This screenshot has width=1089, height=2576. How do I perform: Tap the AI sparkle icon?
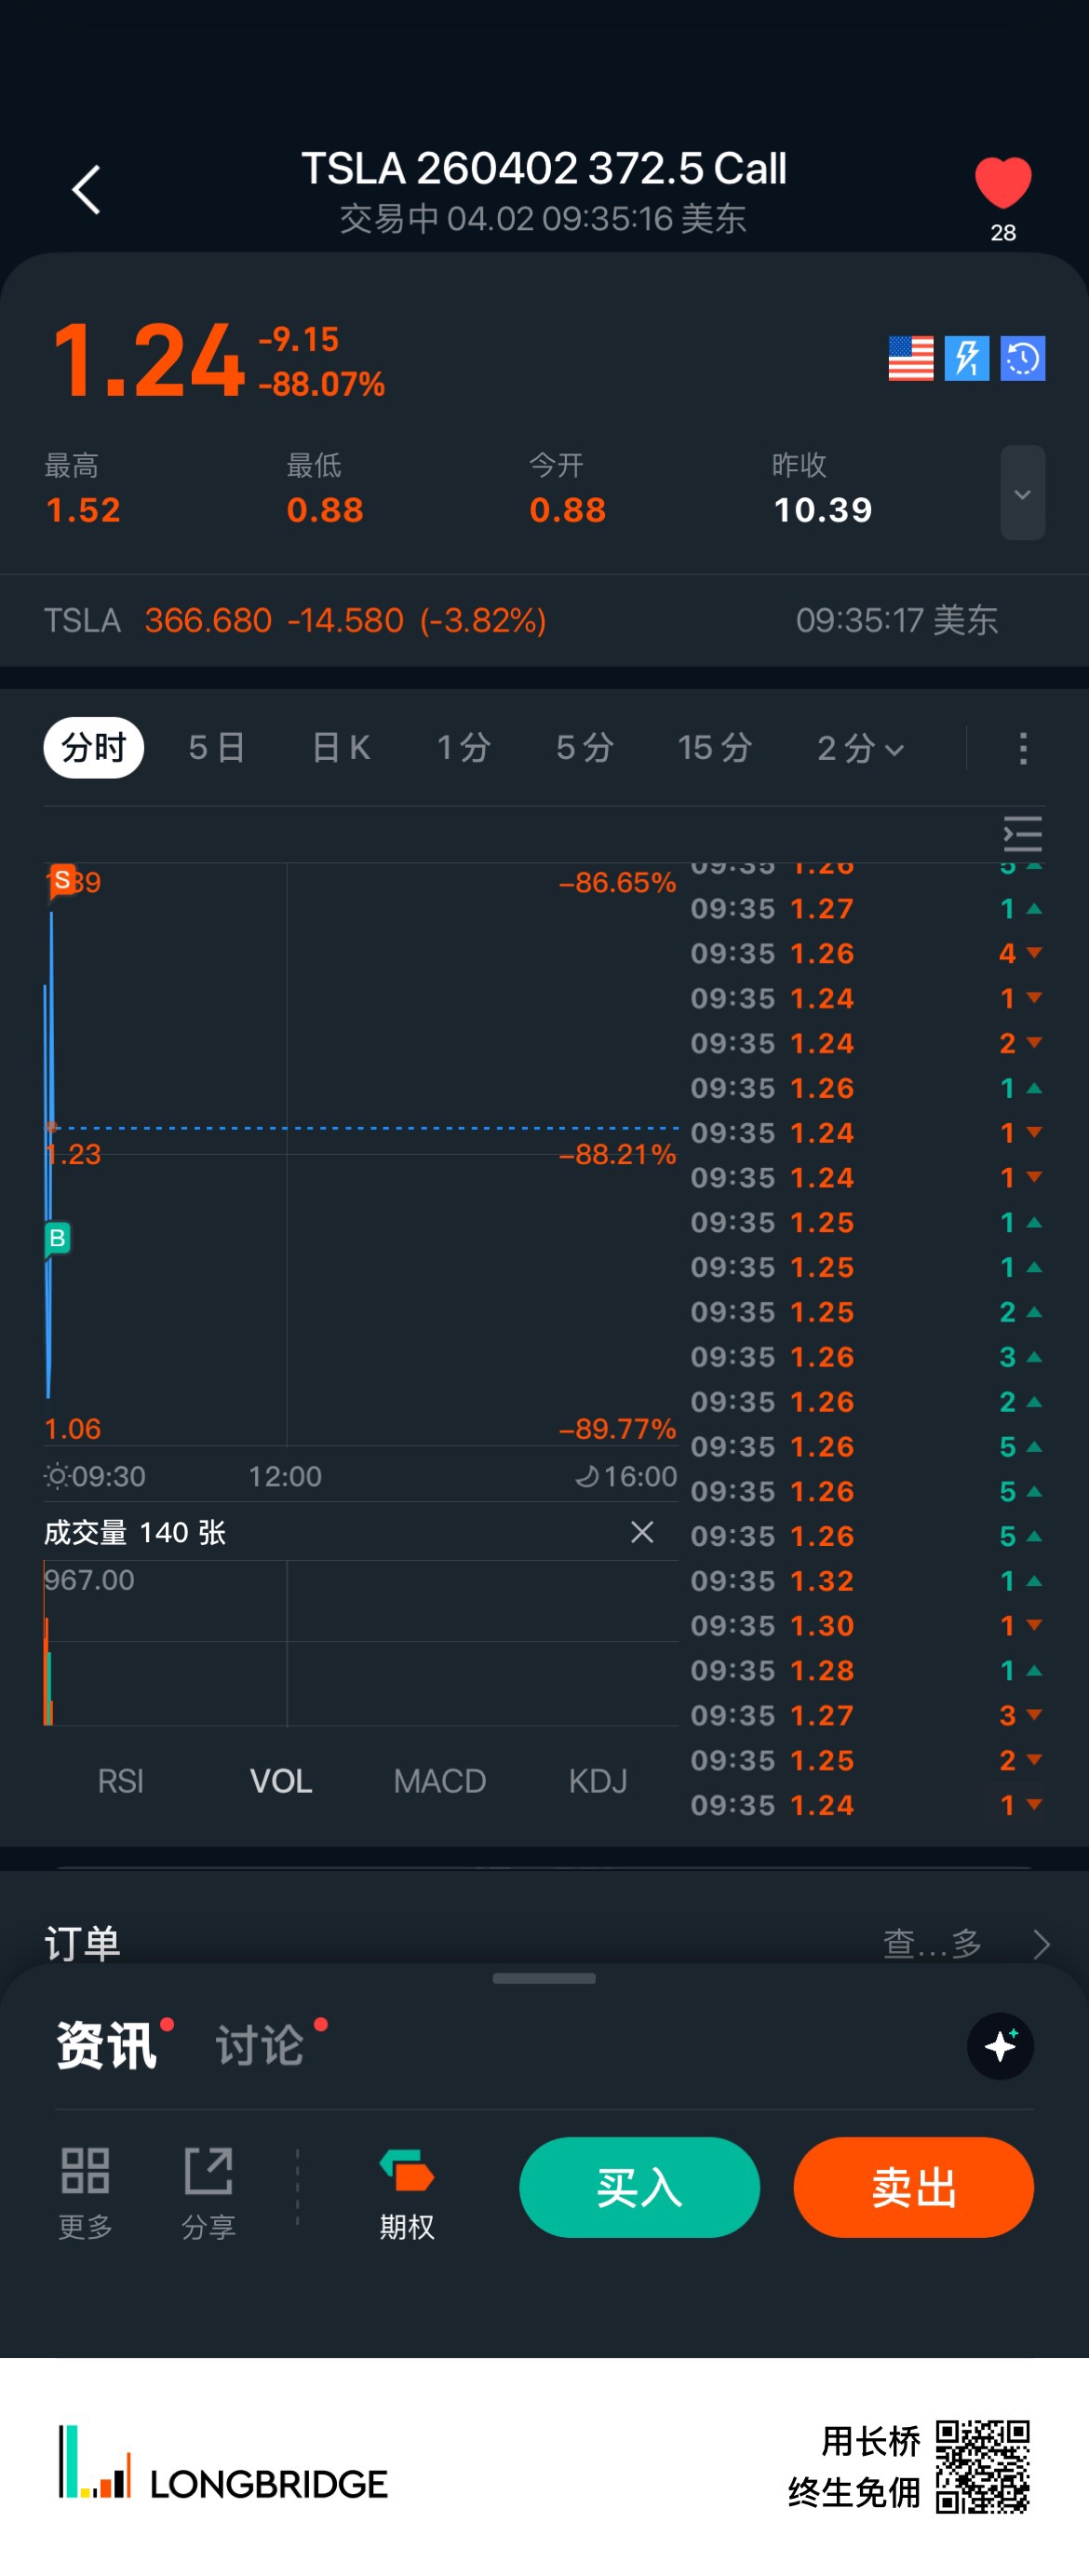[1000, 2046]
